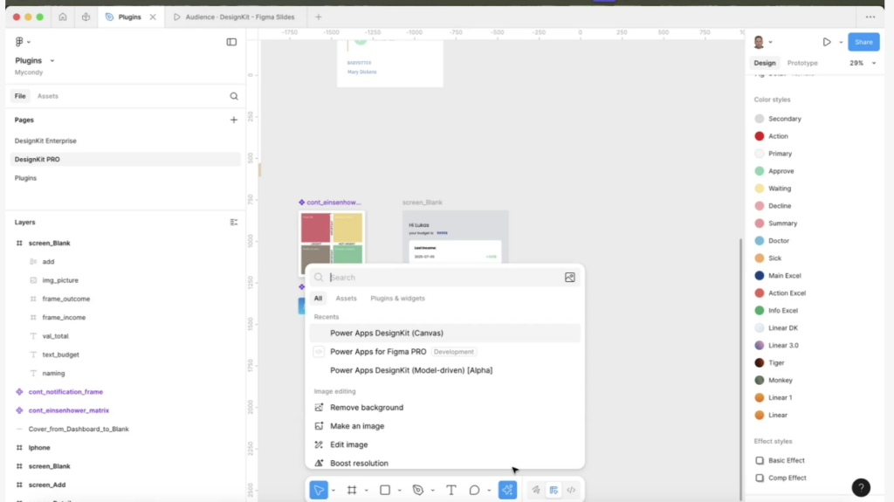The image size is (894, 502).
Task: Select the Comment tool in toolbar
Action: click(x=474, y=490)
